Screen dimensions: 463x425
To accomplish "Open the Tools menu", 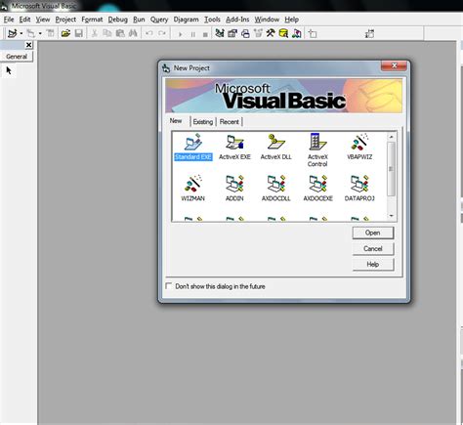I will [x=212, y=20].
